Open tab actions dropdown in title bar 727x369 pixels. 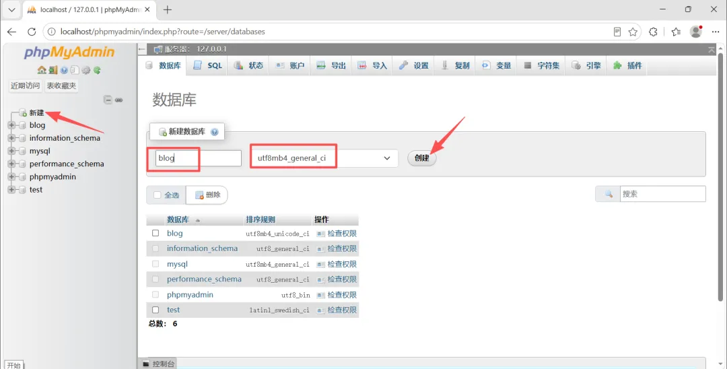(x=11, y=9)
